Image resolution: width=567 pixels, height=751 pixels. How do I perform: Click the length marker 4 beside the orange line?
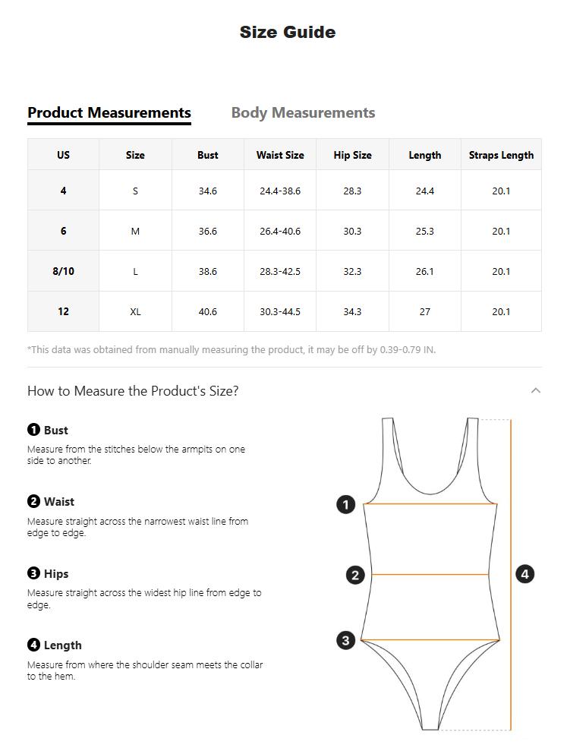[x=525, y=574]
